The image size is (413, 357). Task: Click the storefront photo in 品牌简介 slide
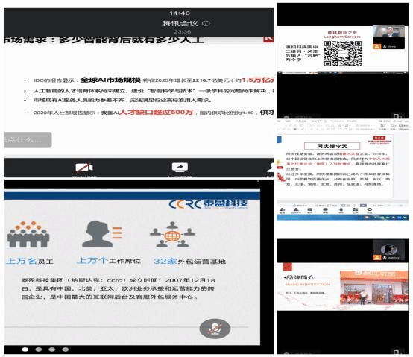click(374, 288)
